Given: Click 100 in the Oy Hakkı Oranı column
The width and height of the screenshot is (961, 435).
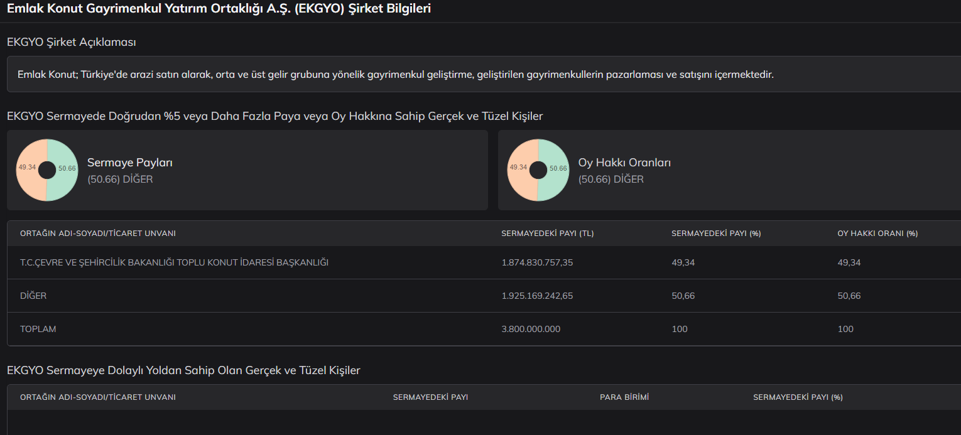Looking at the screenshot, I should 845,329.
